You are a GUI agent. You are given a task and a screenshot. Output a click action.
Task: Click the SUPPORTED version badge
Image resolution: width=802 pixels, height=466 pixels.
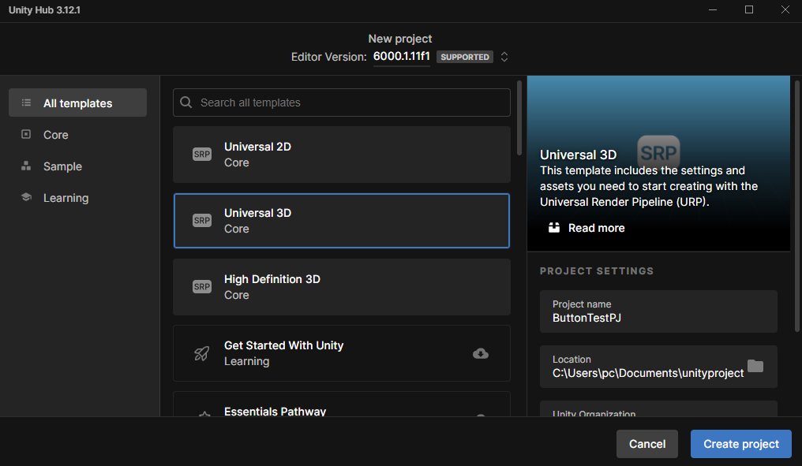point(465,57)
